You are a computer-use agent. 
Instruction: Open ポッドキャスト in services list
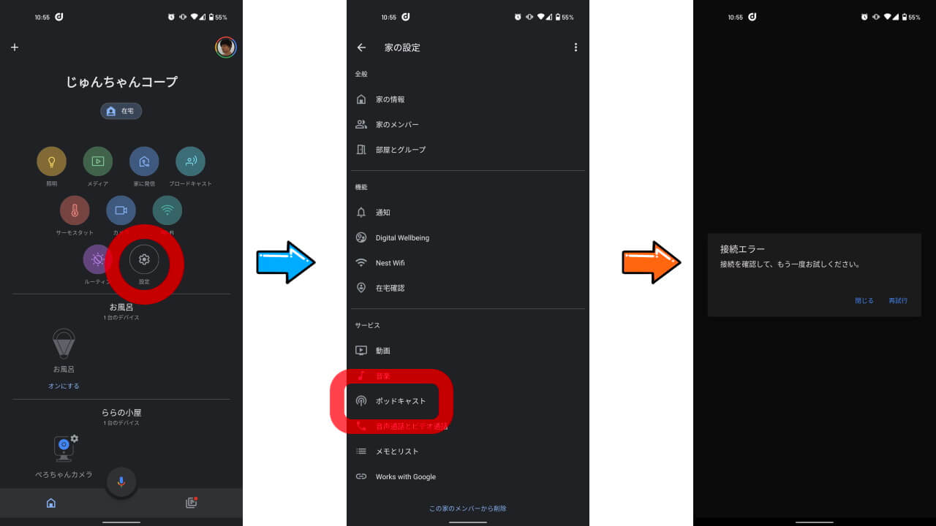pyautogui.click(x=468, y=401)
